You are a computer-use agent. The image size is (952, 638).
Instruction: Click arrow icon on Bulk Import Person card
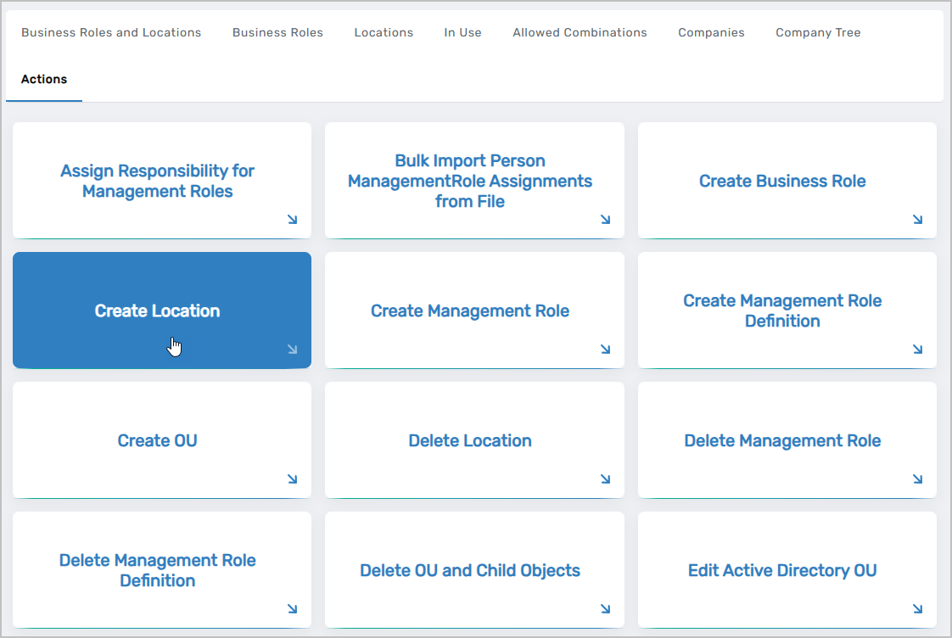pos(605,220)
